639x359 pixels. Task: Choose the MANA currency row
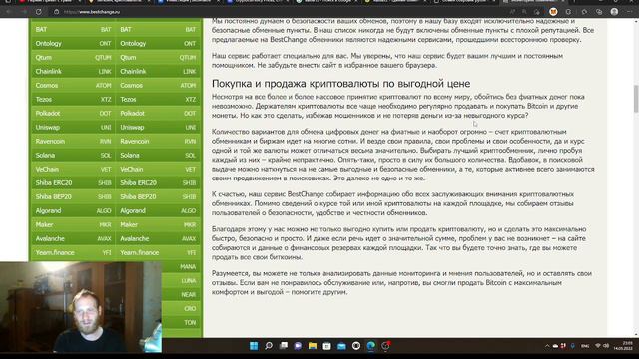click(x=181, y=266)
